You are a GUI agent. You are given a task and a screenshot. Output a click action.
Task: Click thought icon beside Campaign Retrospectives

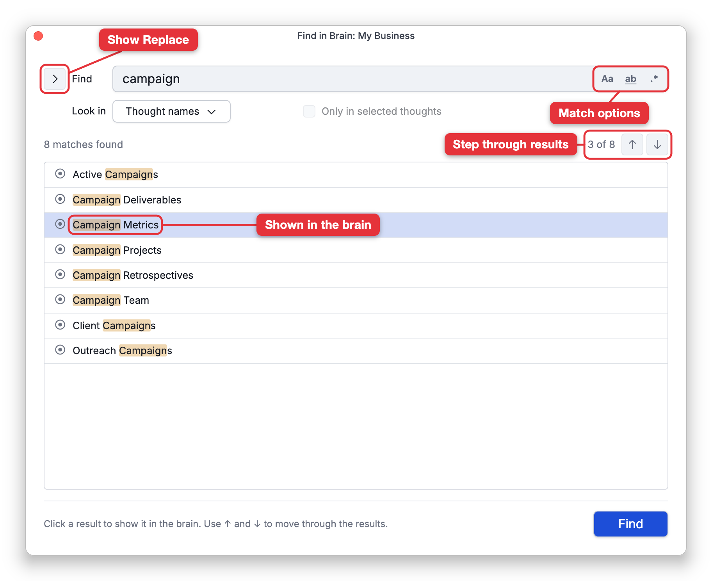pyautogui.click(x=60, y=274)
